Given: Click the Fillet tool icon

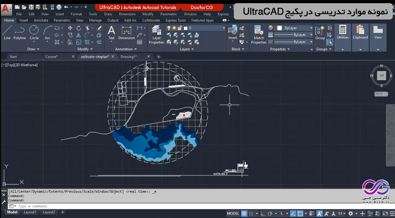Looking at the screenshot, I should 87,35.
